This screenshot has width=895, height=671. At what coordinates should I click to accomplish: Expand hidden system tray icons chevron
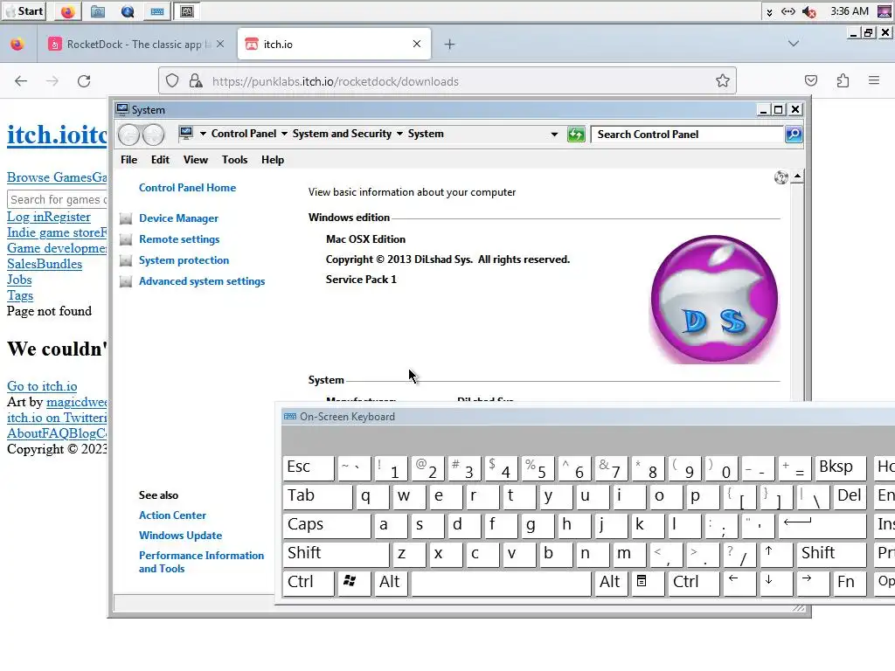[x=769, y=12]
